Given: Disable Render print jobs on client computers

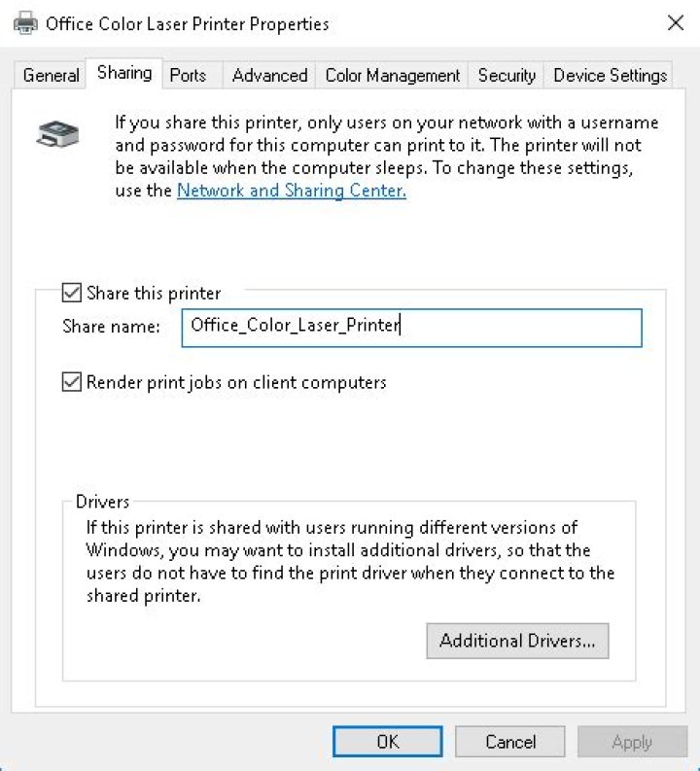Looking at the screenshot, I should [x=71, y=382].
